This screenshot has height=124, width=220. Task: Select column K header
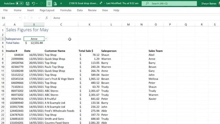coord(89,24)
